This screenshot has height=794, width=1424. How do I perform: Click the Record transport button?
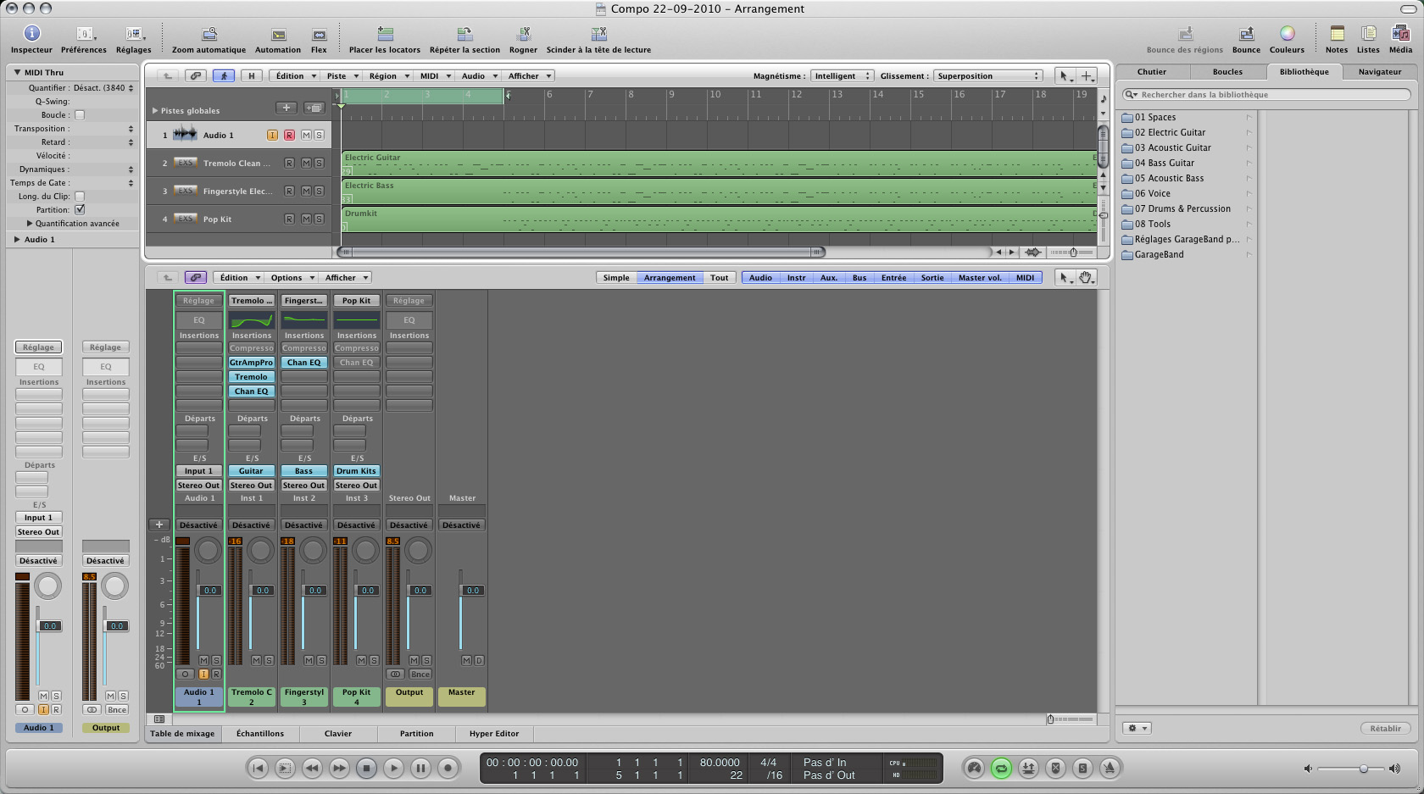click(x=448, y=769)
